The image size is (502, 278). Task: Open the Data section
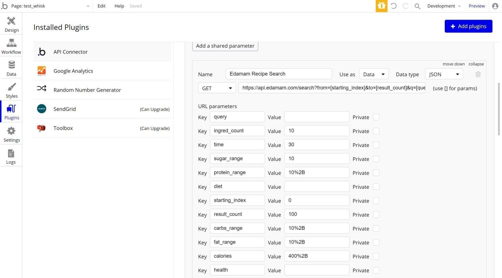11,68
